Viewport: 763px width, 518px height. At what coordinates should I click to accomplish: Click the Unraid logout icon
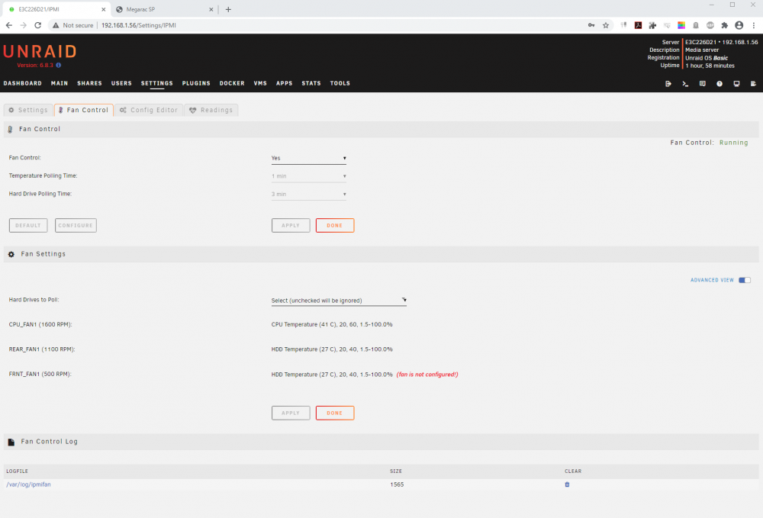(x=668, y=84)
